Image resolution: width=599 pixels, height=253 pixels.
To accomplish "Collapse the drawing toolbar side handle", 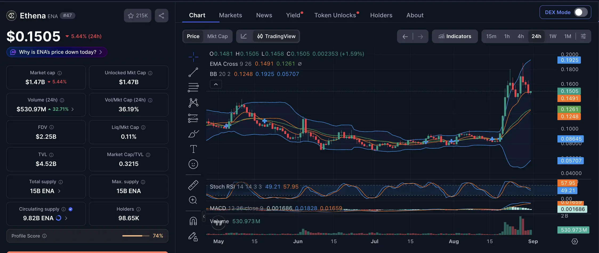I will [204, 217].
